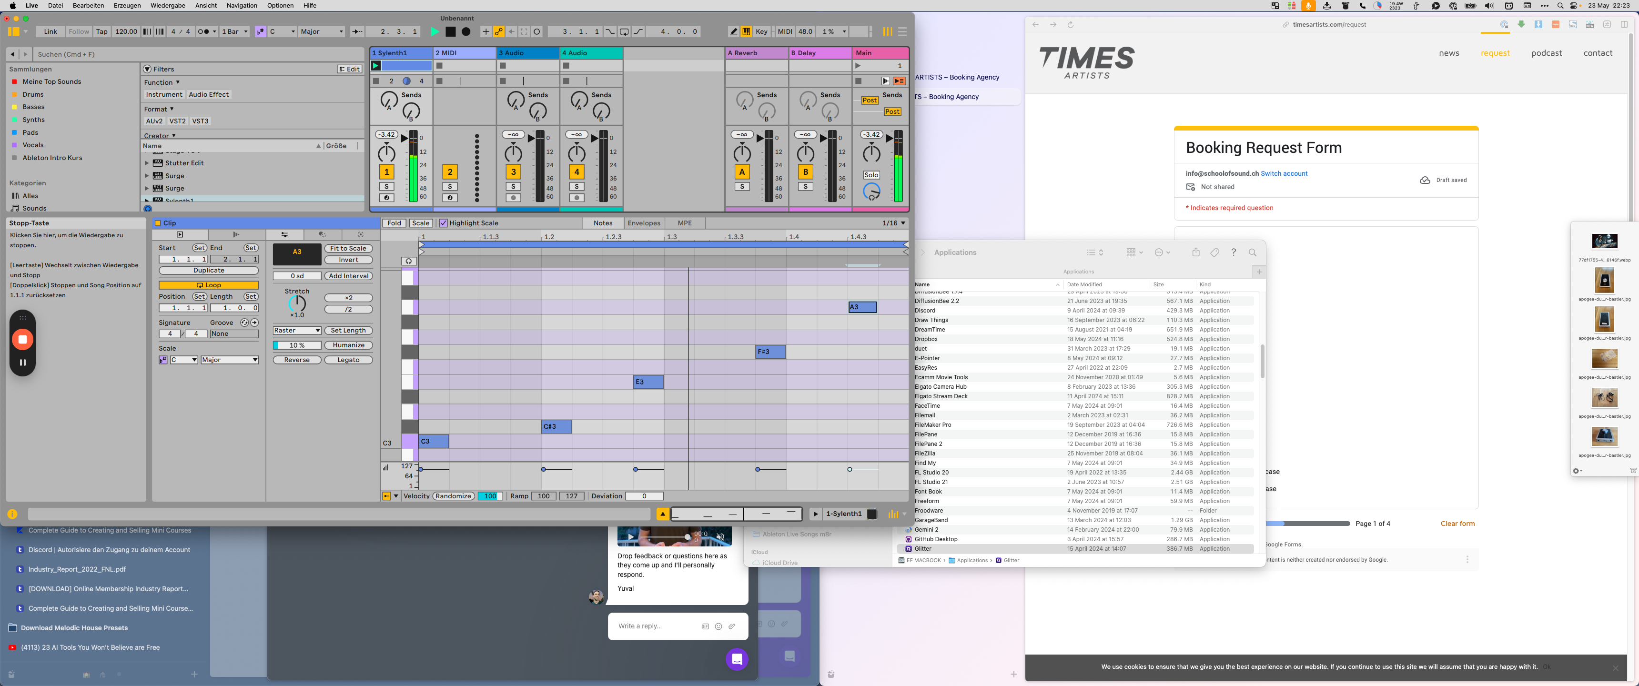Toggle the clip Loop button
Viewport: 1639px width, 686px height.
[x=209, y=285]
